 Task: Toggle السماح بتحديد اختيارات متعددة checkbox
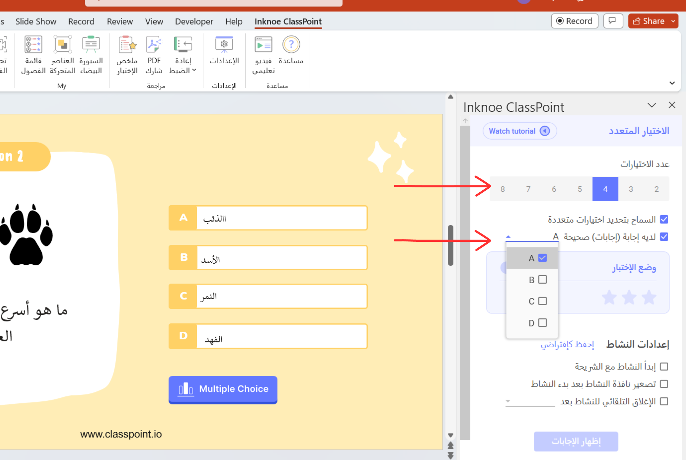coord(664,220)
